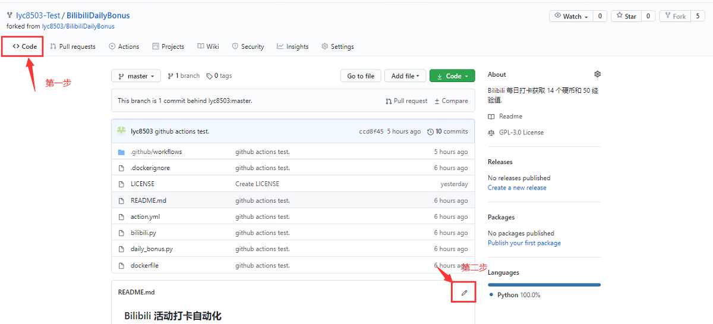Open About settings gear icon

[597, 74]
